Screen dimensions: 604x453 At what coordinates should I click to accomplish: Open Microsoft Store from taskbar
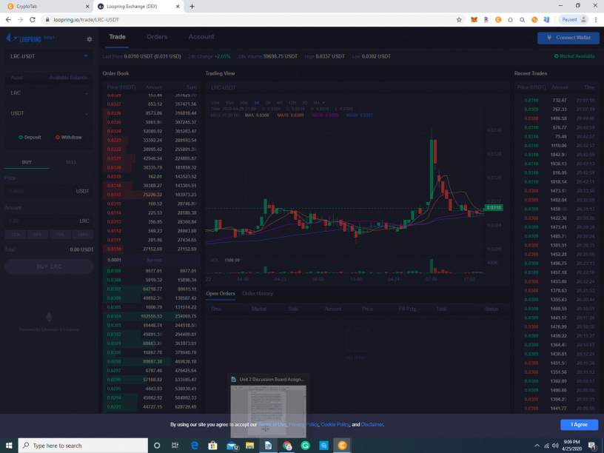point(212,446)
